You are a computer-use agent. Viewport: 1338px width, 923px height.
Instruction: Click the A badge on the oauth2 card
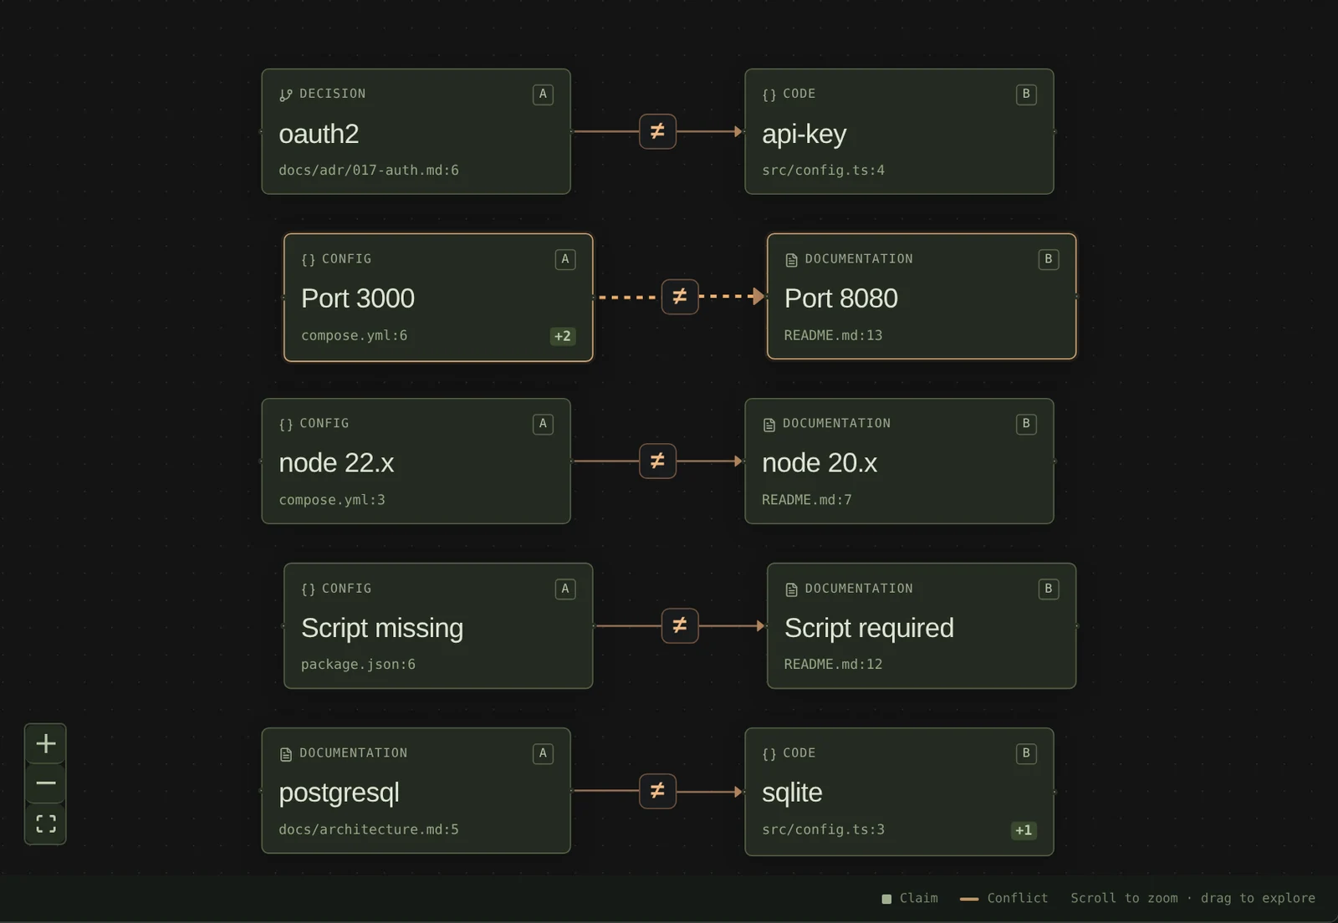pyautogui.click(x=543, y=94)
